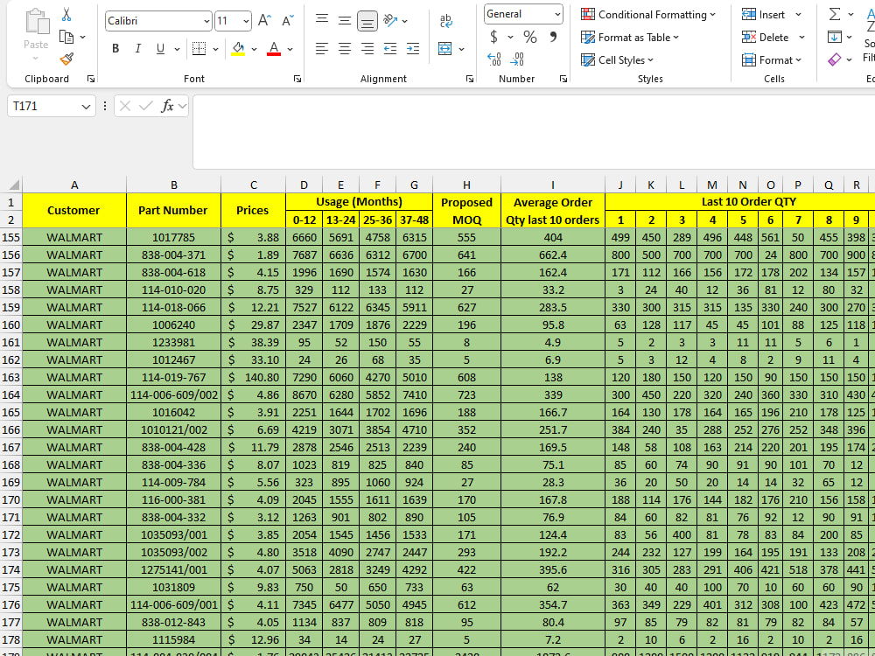Open the Format cells menu
The image size is (875, 656).
point(772,59)
